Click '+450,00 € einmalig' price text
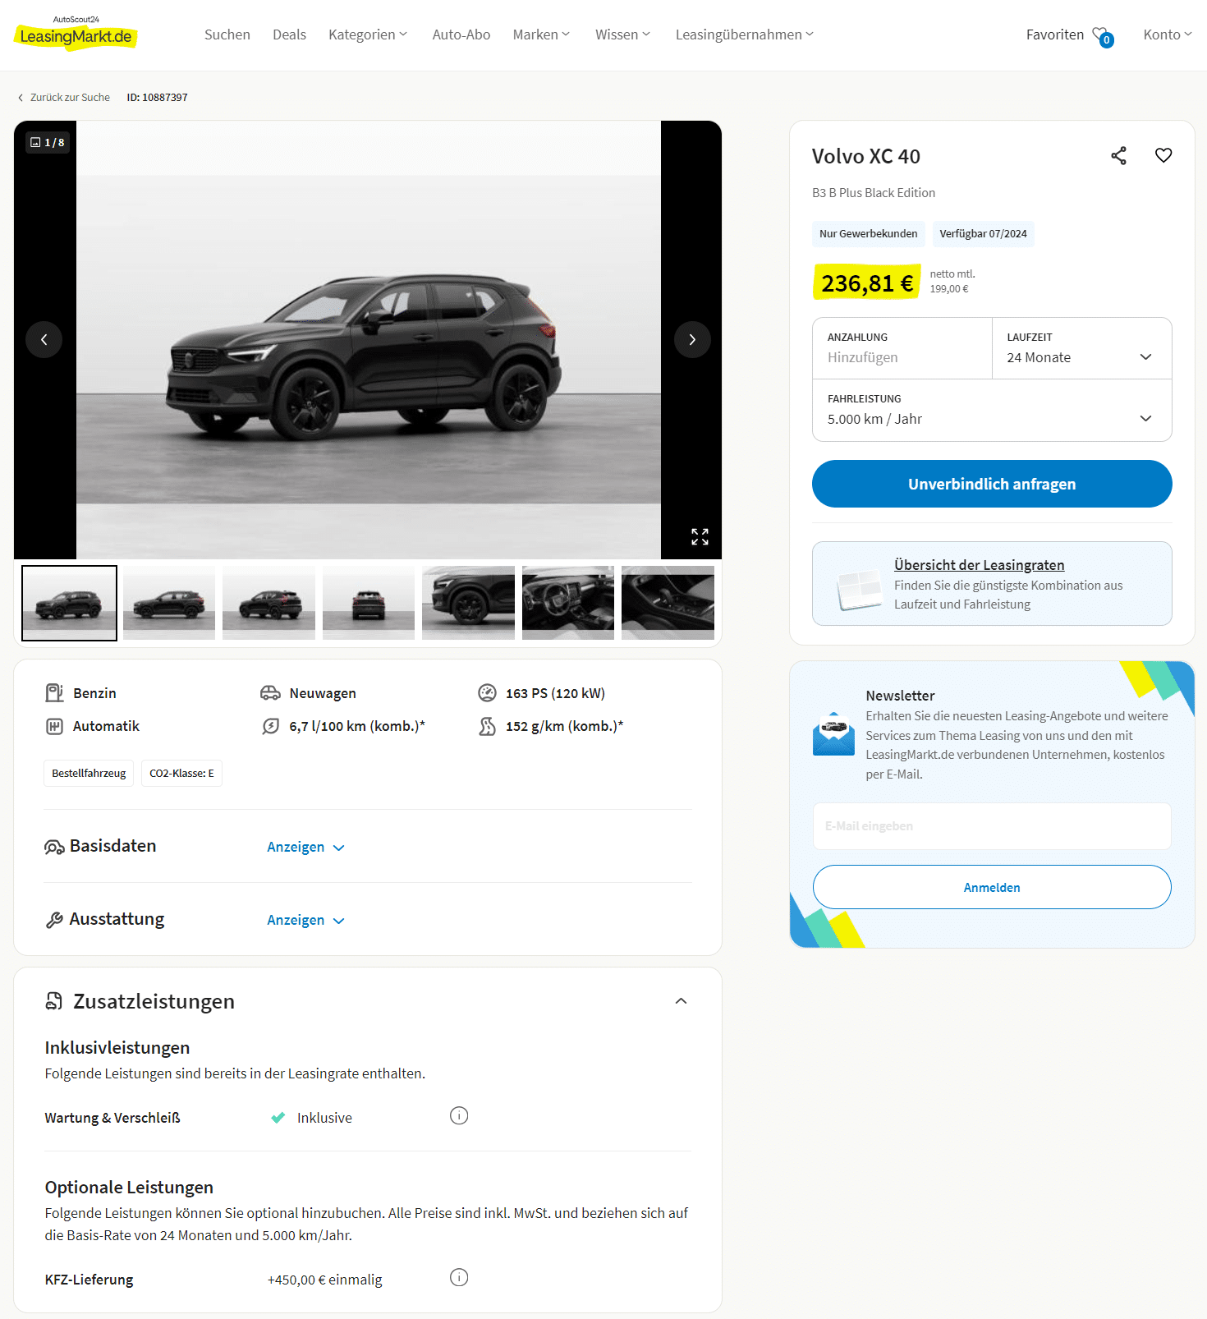The height and width of the screenshot is (1319, 1207). click(324, 1280)
